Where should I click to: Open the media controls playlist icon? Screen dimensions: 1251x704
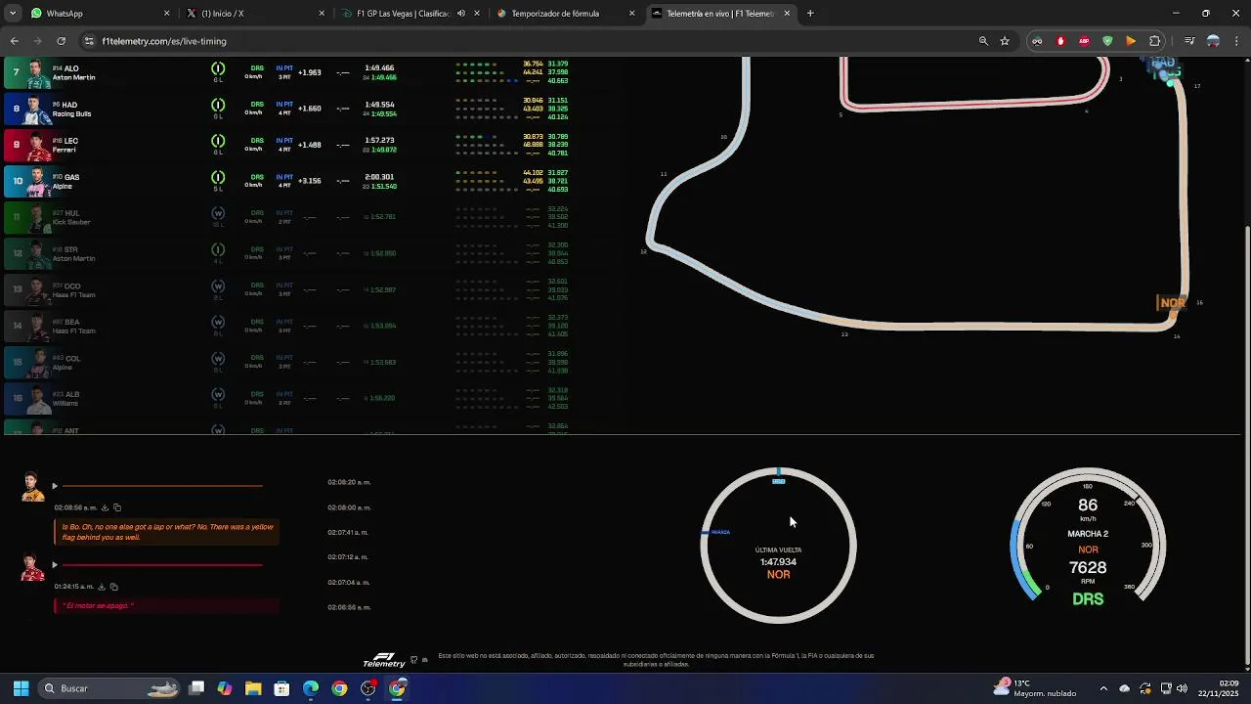[x=1189, y=41]
